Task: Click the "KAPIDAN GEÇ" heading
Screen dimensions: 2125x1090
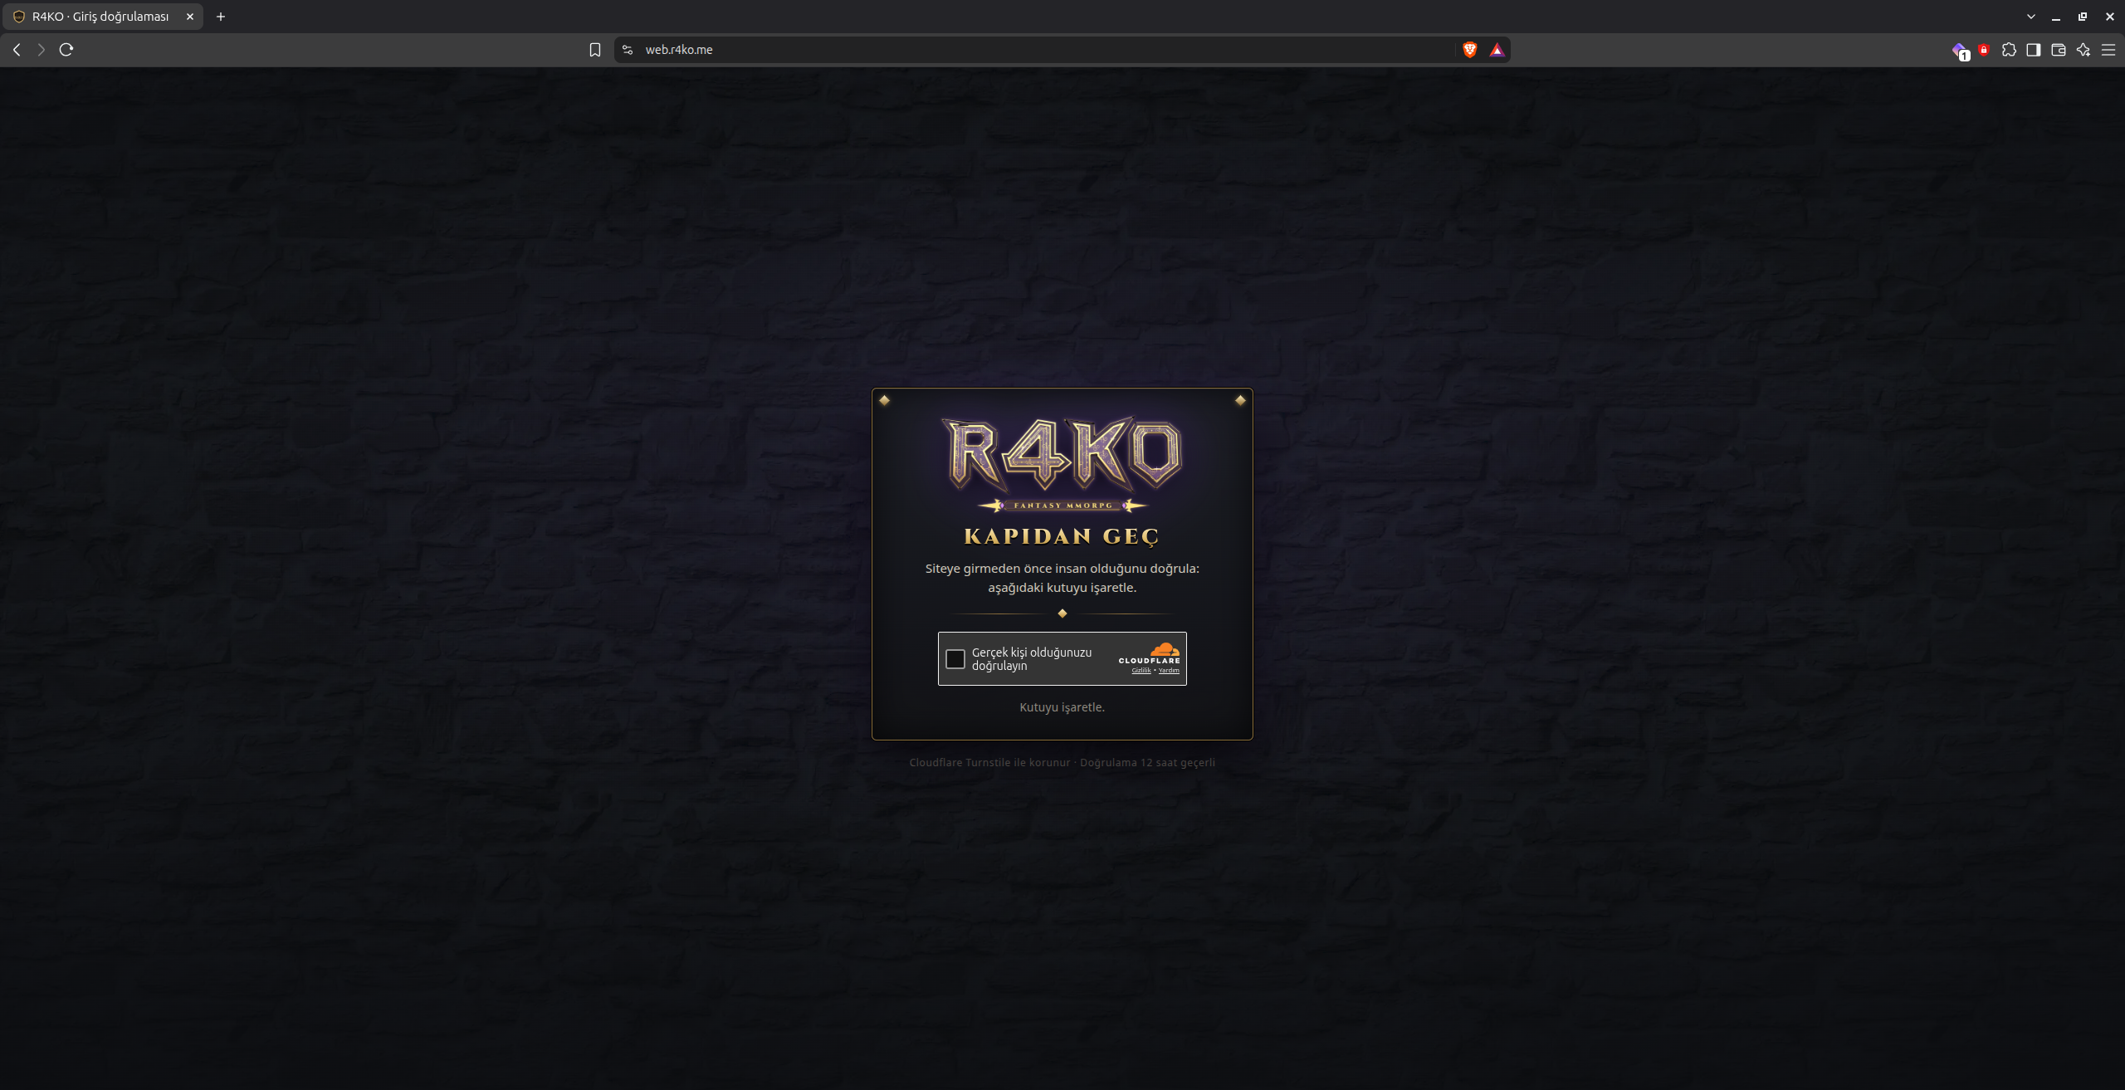Action: [x=1062, y=536]
